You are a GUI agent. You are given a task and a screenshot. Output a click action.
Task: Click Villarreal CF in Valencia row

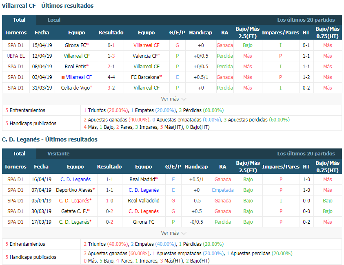tap(77, 56)
